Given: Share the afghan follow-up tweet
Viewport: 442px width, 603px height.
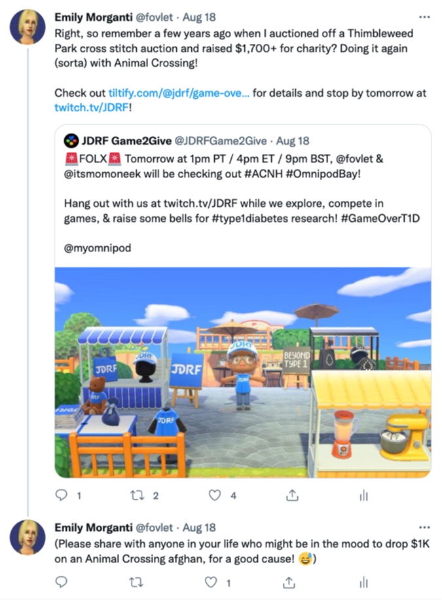Looking at the screenshot, I should pyautogui.click(x=289, y=583).
